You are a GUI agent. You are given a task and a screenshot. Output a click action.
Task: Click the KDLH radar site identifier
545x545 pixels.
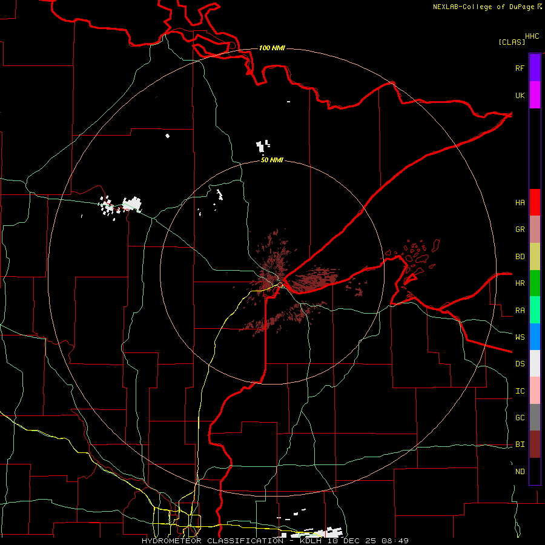pyautogui.click(x=311, y=541)
